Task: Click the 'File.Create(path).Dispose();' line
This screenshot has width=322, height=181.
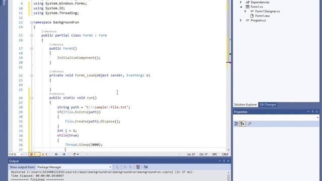Action: (93, 122)
